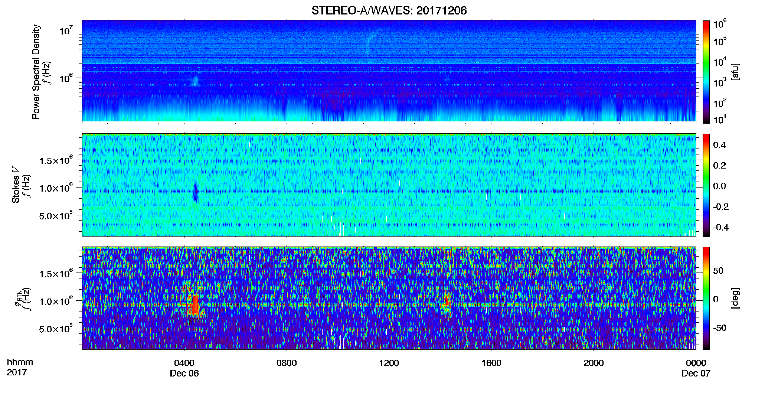Click 1.0×10^6 tick on Stokes V panel
Screen dimensions: 778x401
pyautogui.click(x=56, y=188)
